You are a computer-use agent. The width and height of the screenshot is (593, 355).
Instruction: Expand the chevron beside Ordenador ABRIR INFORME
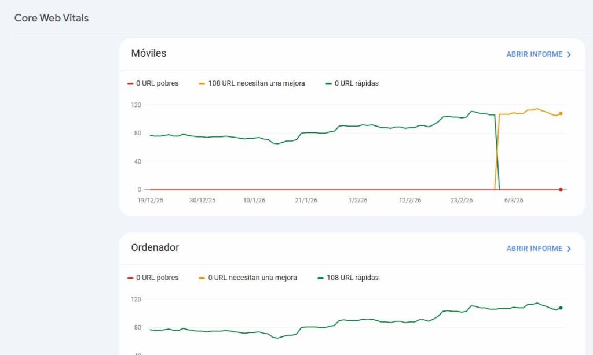point(569,249)
